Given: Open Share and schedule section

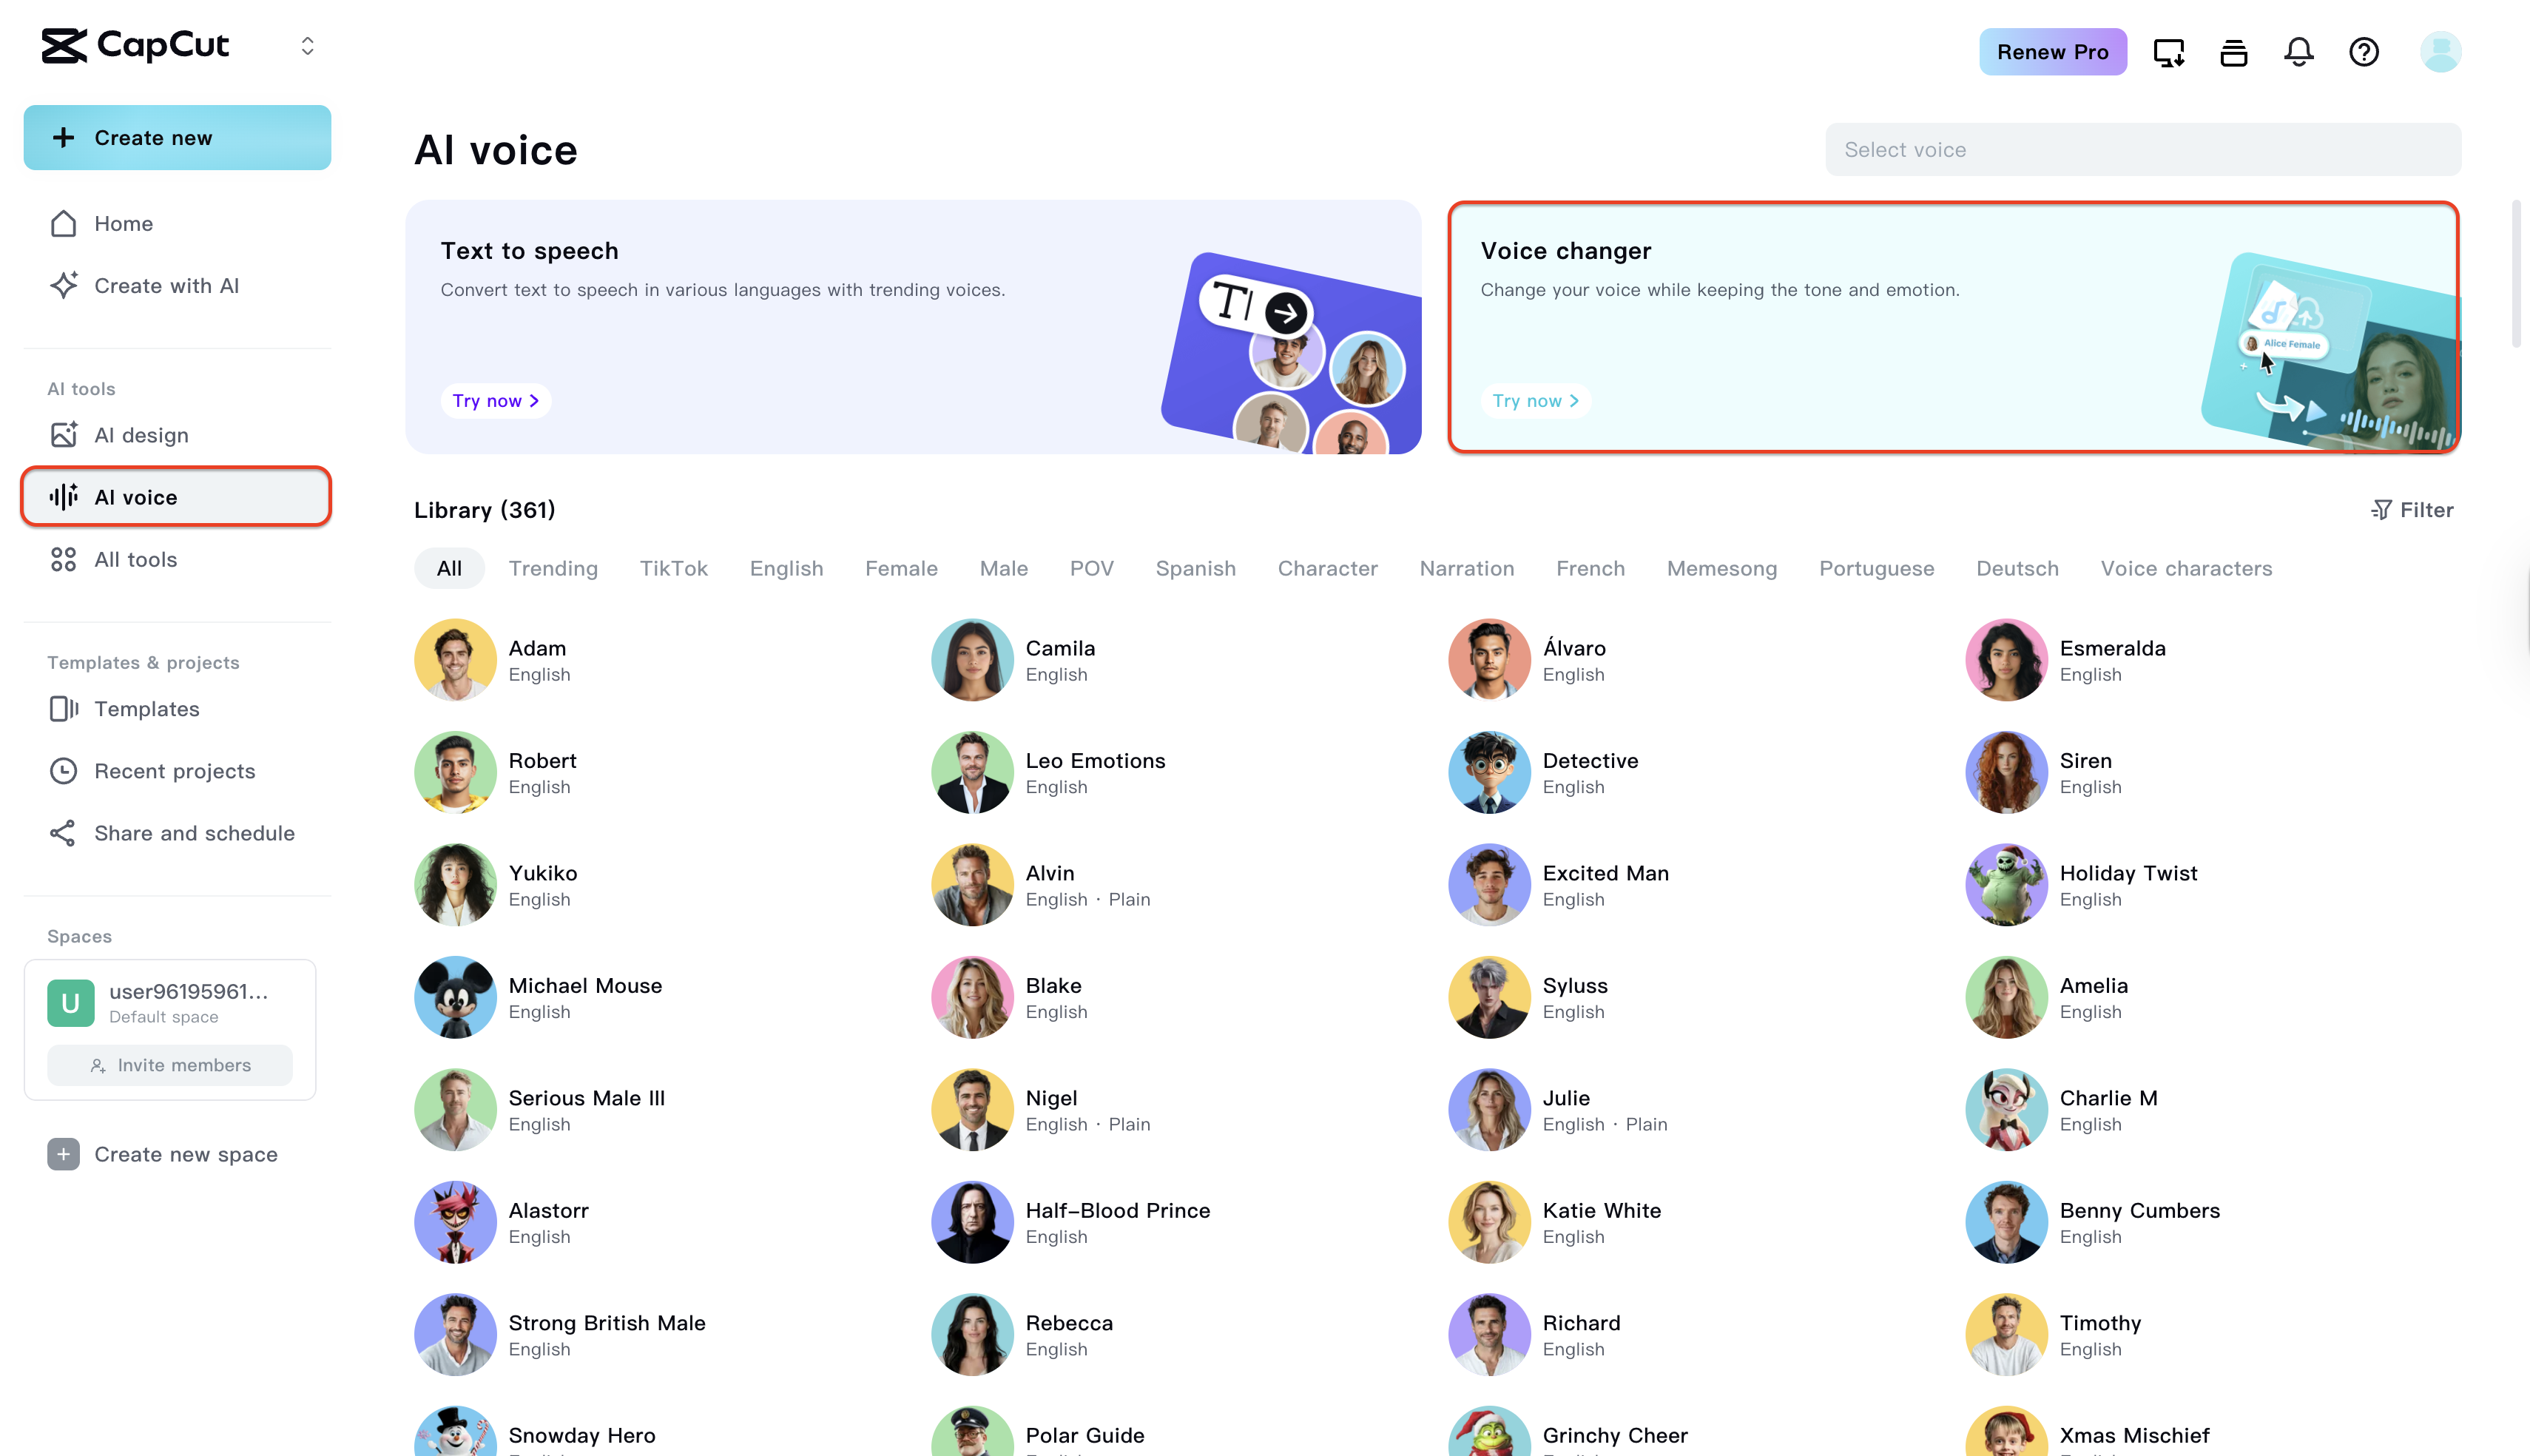Looking at the screenshot, I should coord(194,833).
